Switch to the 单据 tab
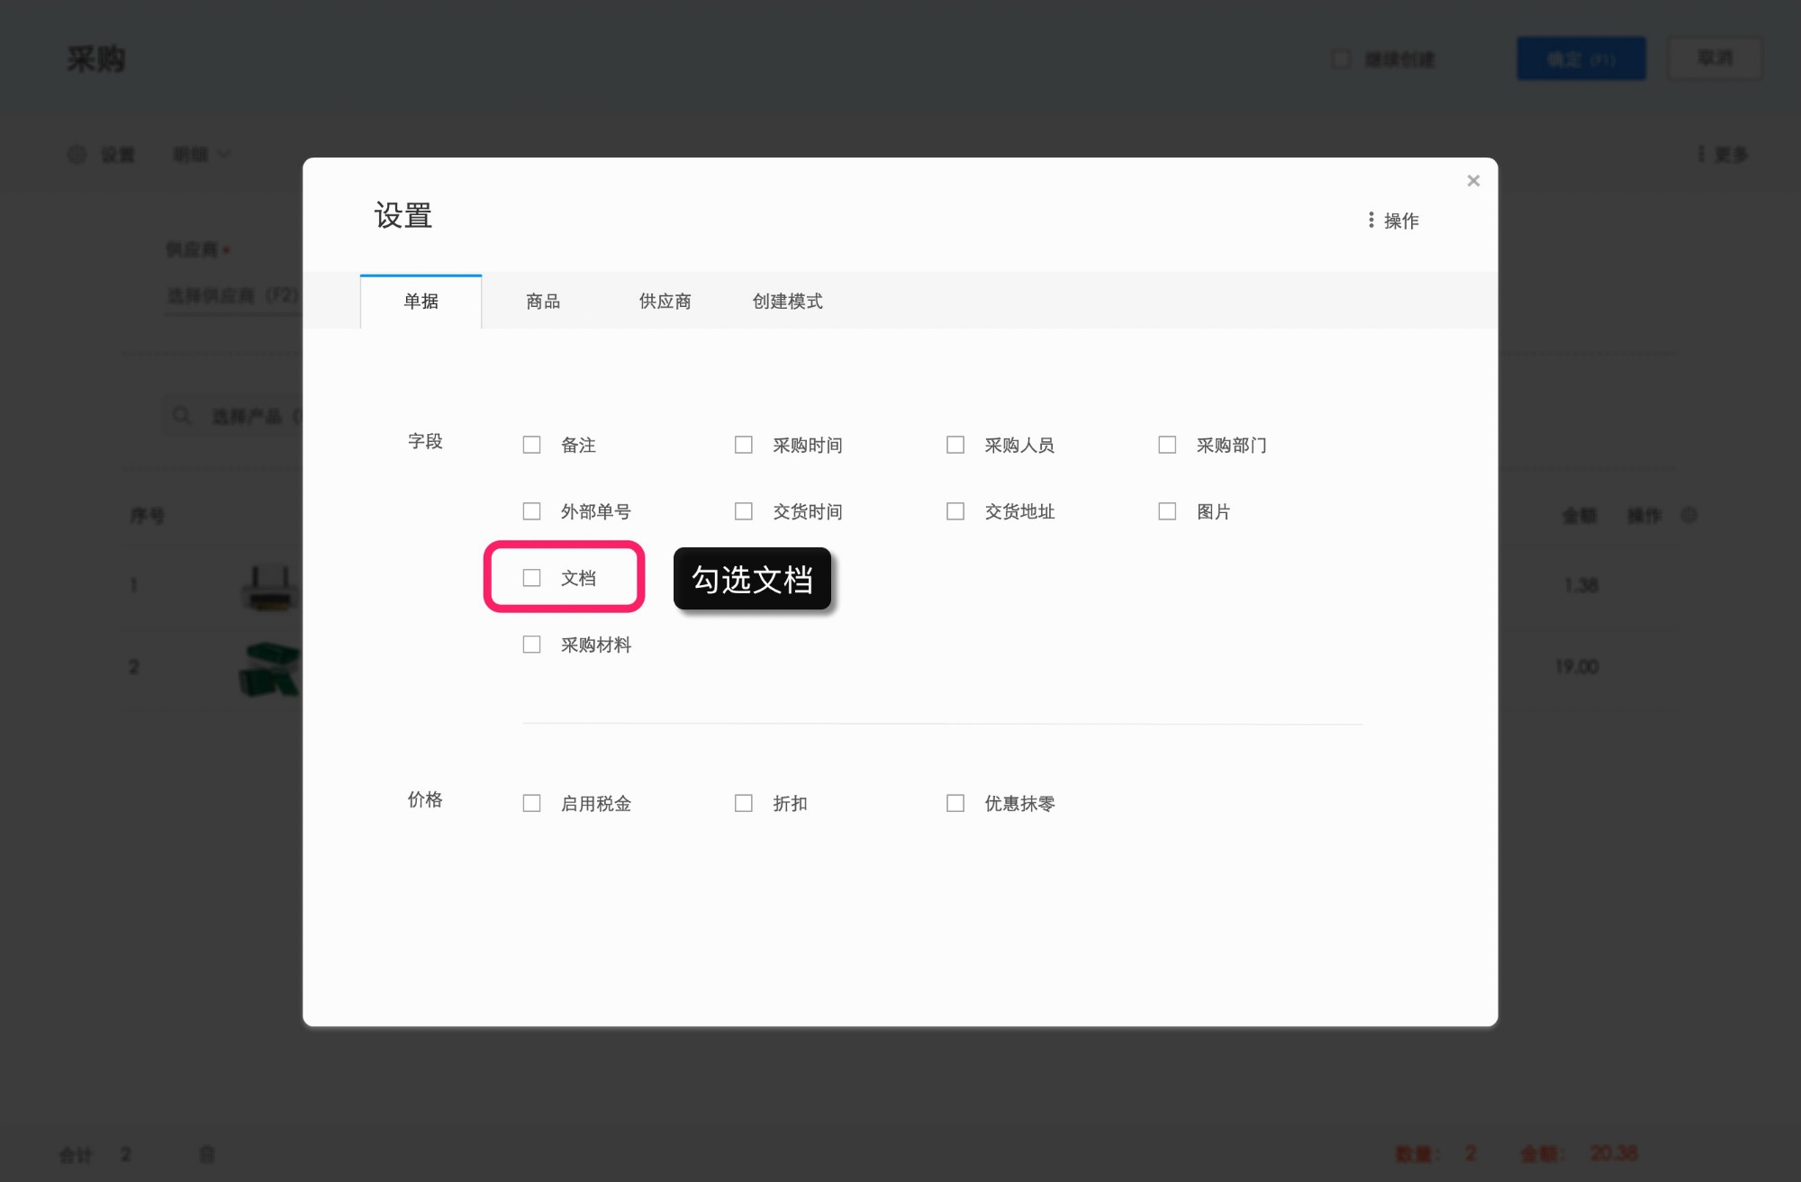 (421, 302)
